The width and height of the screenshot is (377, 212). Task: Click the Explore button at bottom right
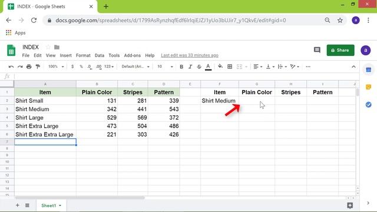click(350, 206)
